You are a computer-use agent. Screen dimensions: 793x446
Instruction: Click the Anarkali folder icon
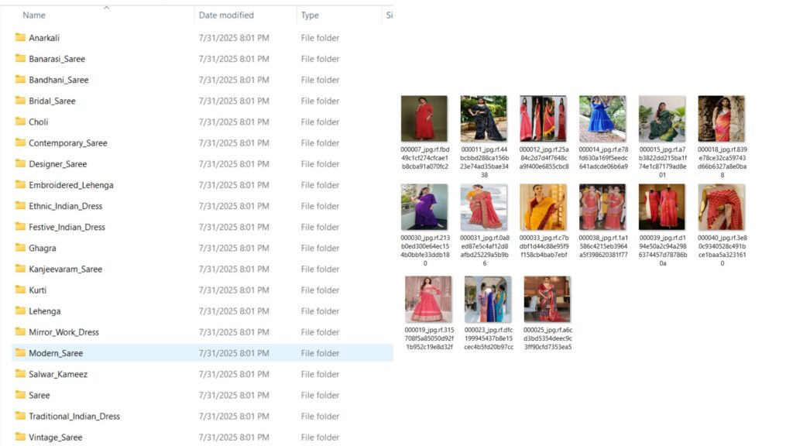pyautogui.click(x=20, y=38)
